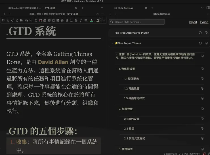Switch to the 讓obsidian長在你的審美觀上 tab
210x155 pixels.
click(x=24, y=8)
